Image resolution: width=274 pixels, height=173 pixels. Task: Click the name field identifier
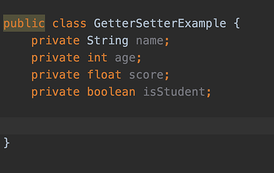tap(150, 41)
